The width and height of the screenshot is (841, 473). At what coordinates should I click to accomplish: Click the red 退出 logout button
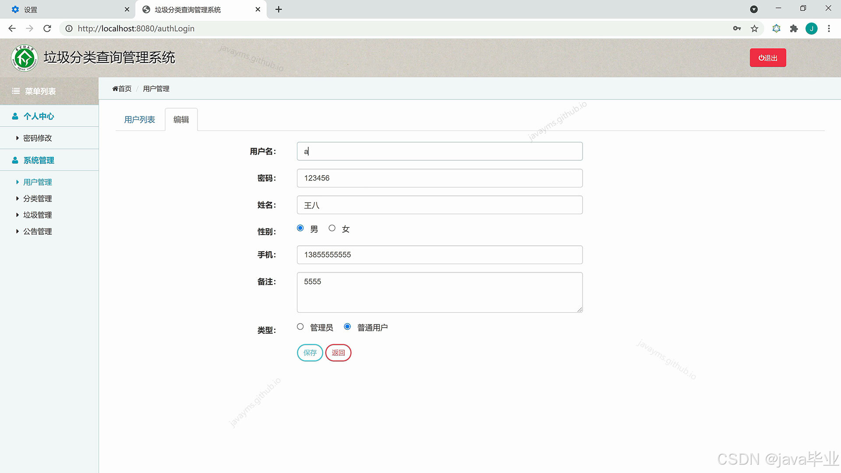point(768,58)
